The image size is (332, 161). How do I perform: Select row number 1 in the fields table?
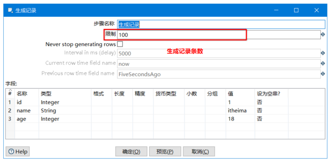point(10,102)
